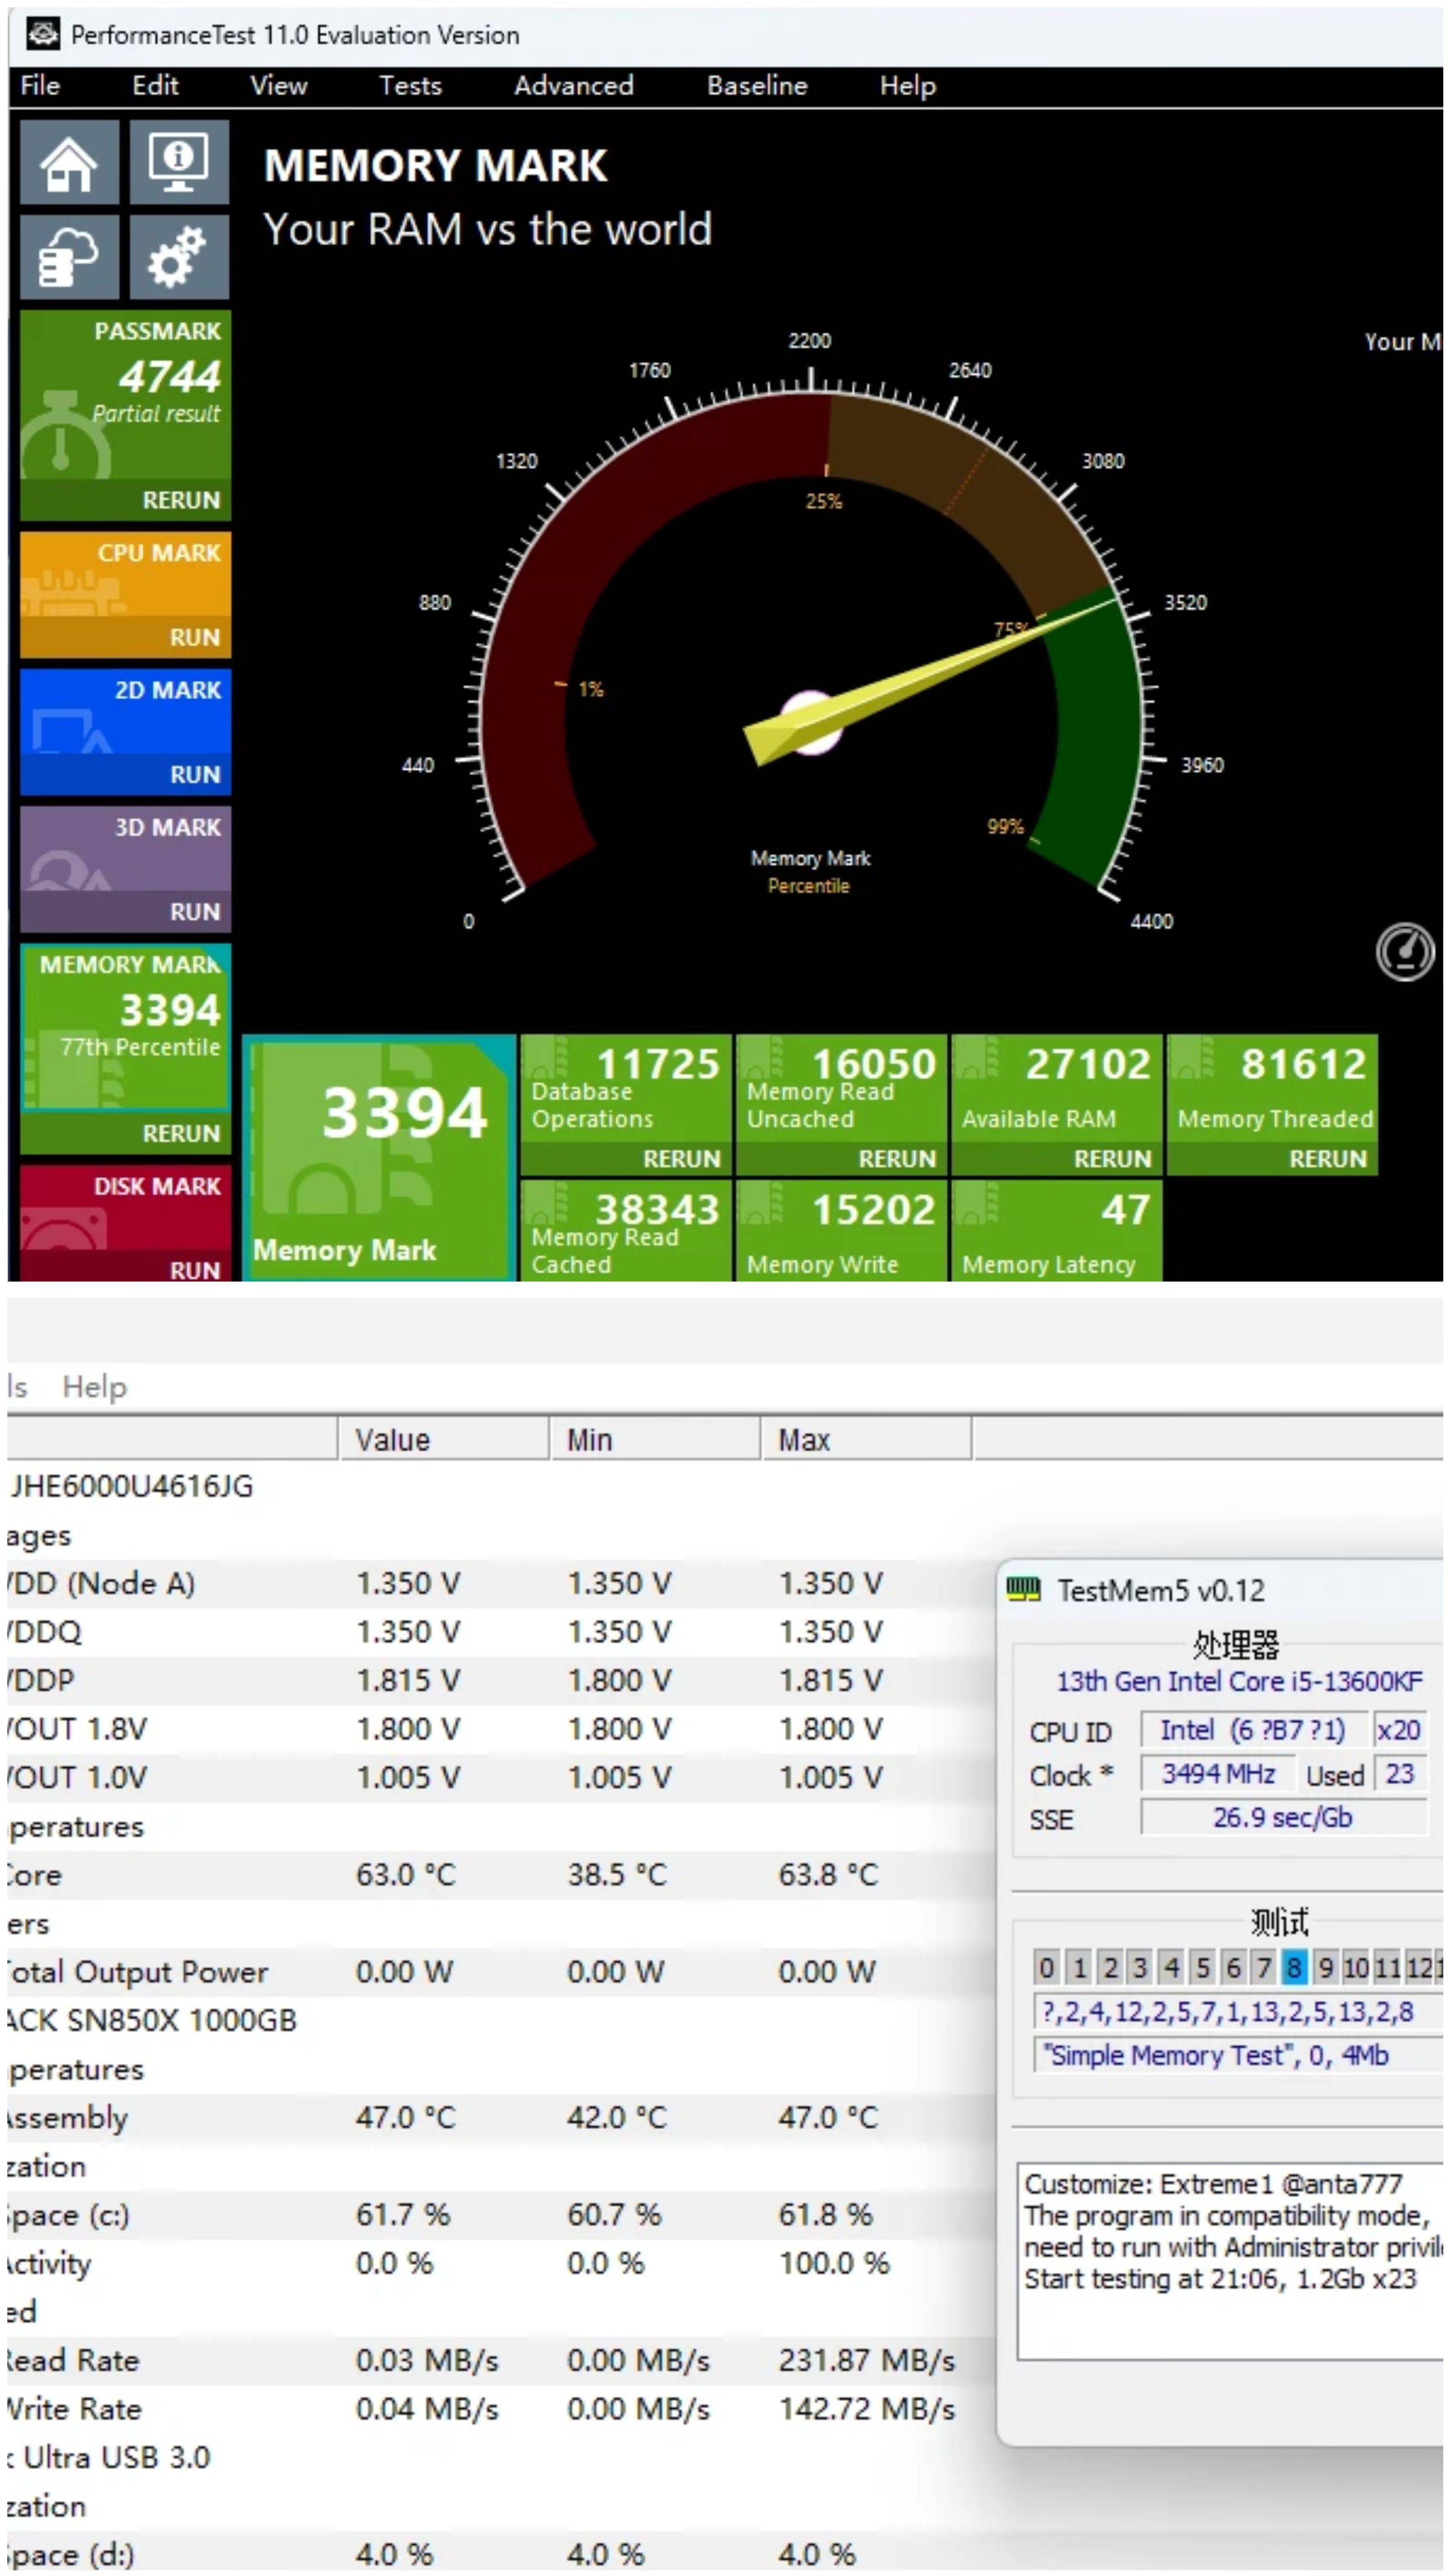1449x2576 pixels.
Task: Open the System Information monitor icon
Action: (x=179, y=162)
